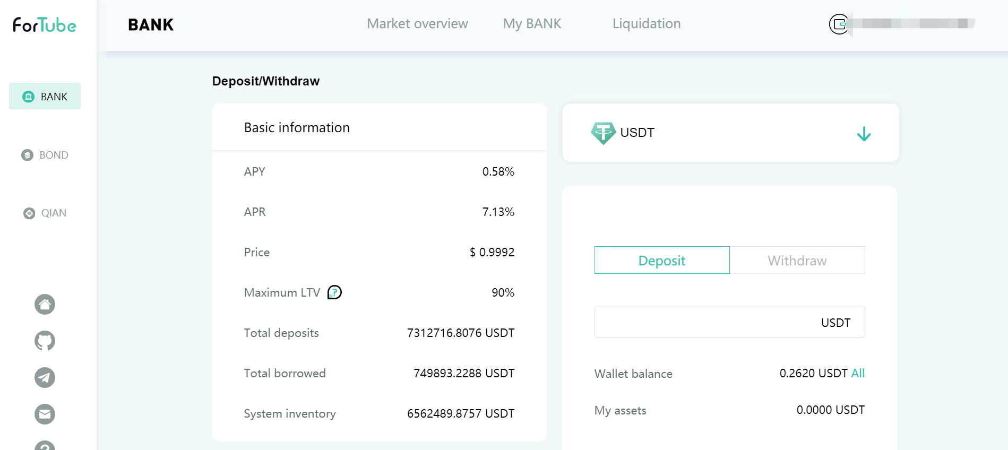Viewport: 1008px width, 450px height.
Task: Expand the USDT asset selector arrow
Action: coord(864,134)
